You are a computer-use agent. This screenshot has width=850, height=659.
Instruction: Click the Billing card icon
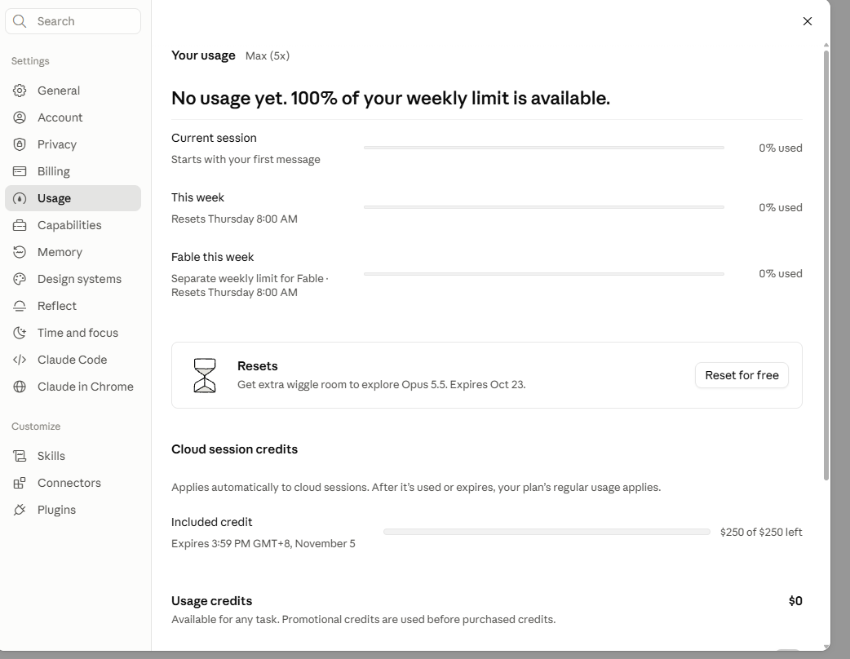[20, 171]
